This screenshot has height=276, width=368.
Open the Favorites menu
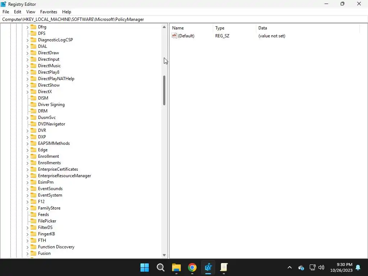pos(49,12)
